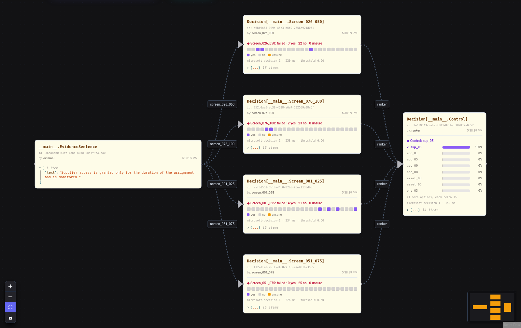Click the input arrow of Control node

(x=400, y=164)
